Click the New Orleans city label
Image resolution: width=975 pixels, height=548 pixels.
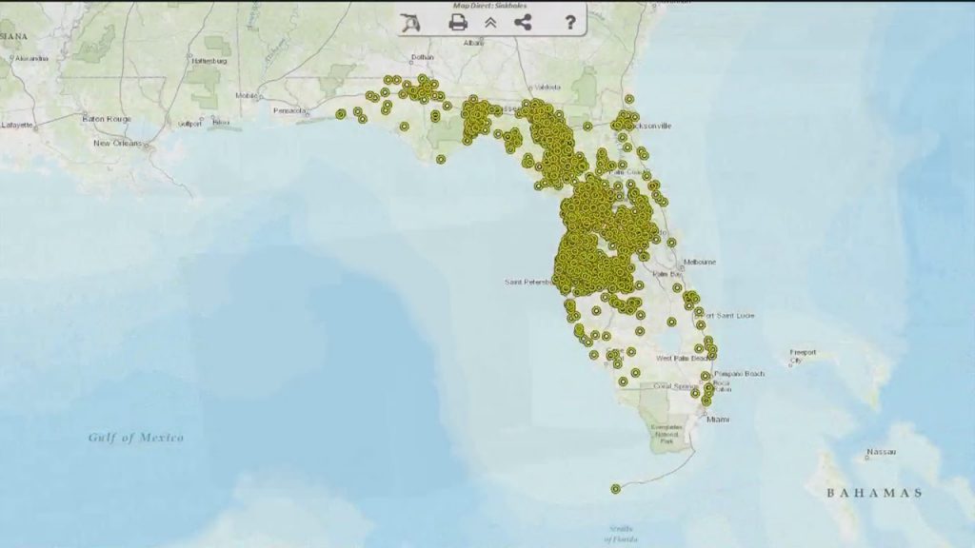click(117, 144)
